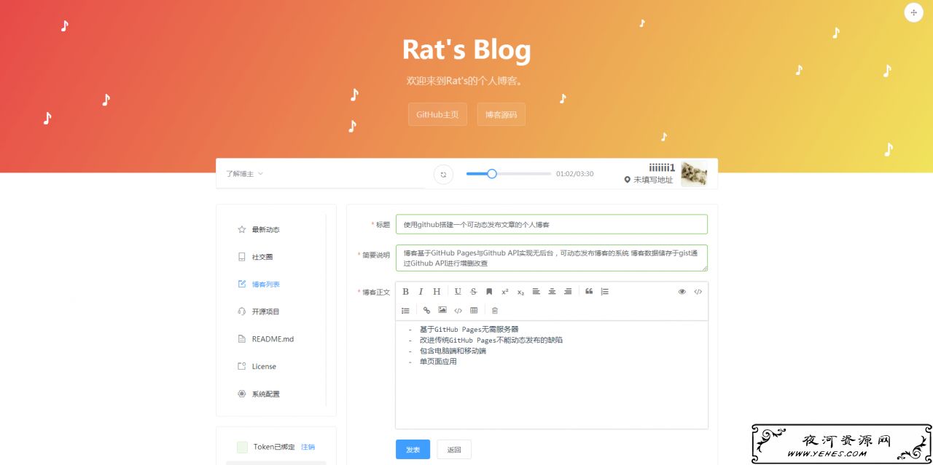This screenshot has height=465, width=933.
Task: Toggle HTML source view at toolbar right end
Action: pyautogui.click(x=698, y=292)
